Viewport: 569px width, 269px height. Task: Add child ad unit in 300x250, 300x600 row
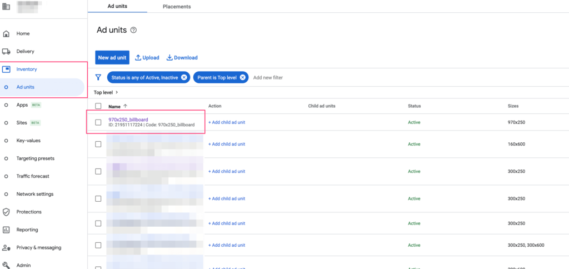tap(227, 246)
